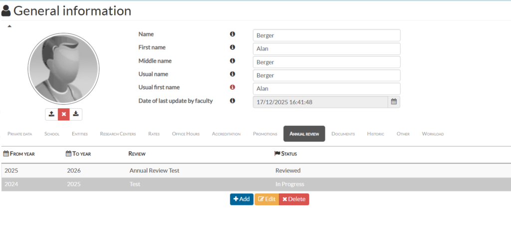Go to the Documents tab

[343, 134]
